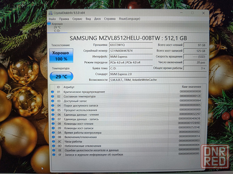
Task: Click the 29 °C temperature button
Action: (62, 76)
